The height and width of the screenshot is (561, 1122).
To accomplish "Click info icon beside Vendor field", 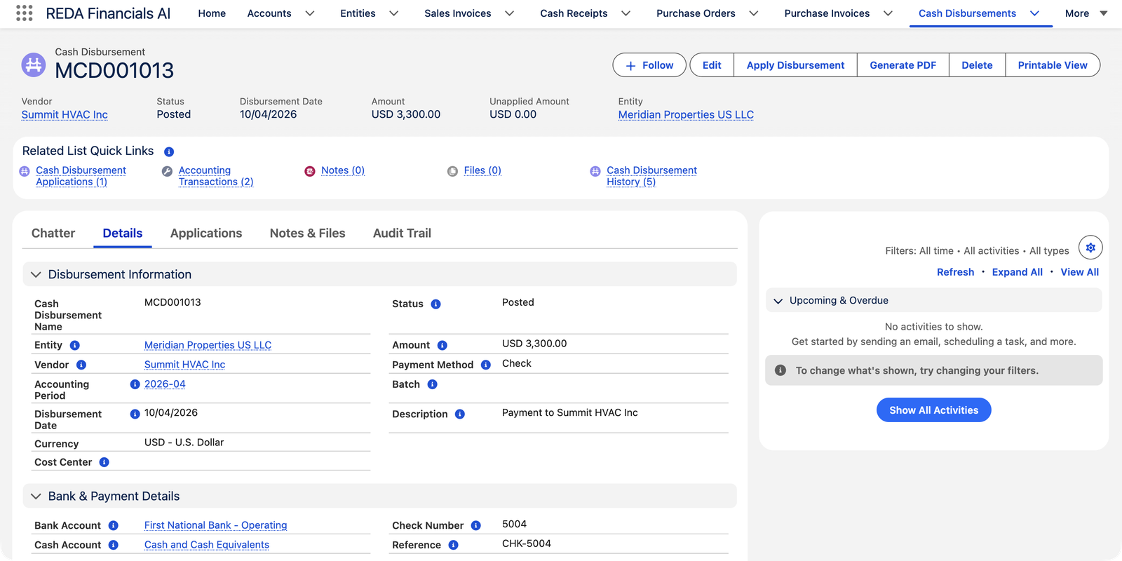I will tap(81, 365).
